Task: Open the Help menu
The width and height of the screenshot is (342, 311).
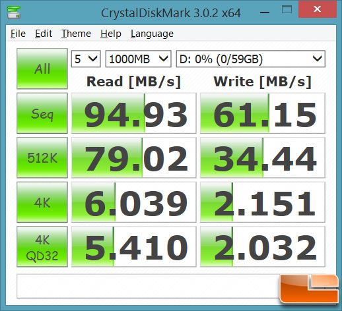Action: 111,34
